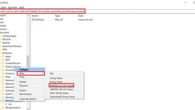Click the tree pane scrollbar thumb

click(28, 61)
